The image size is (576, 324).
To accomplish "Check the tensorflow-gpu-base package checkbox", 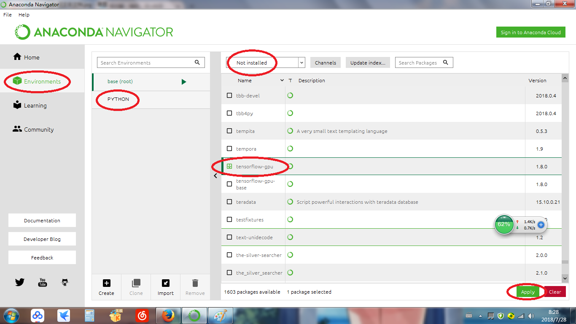I will pos(229,184).
